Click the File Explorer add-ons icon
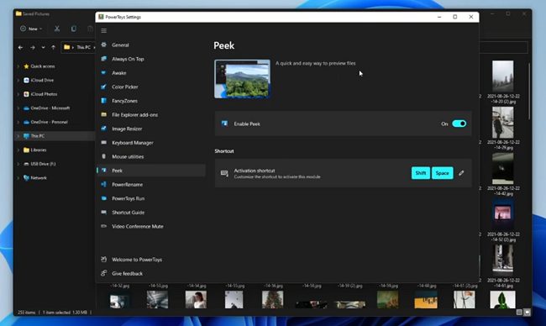546x326 pixels. click(x=104, y=114)
